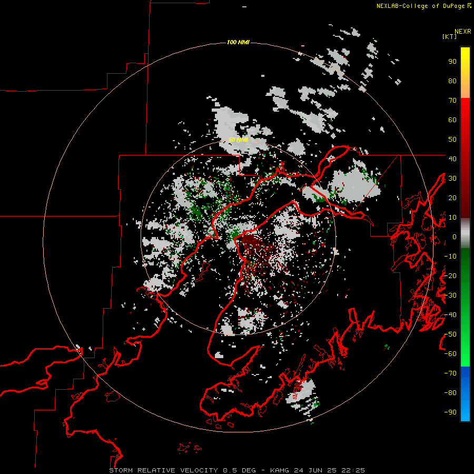The image size is (474, 474).
Task: Click the 40 value on velocity scale
Action: pyautogui.click(x=452, y=159)
